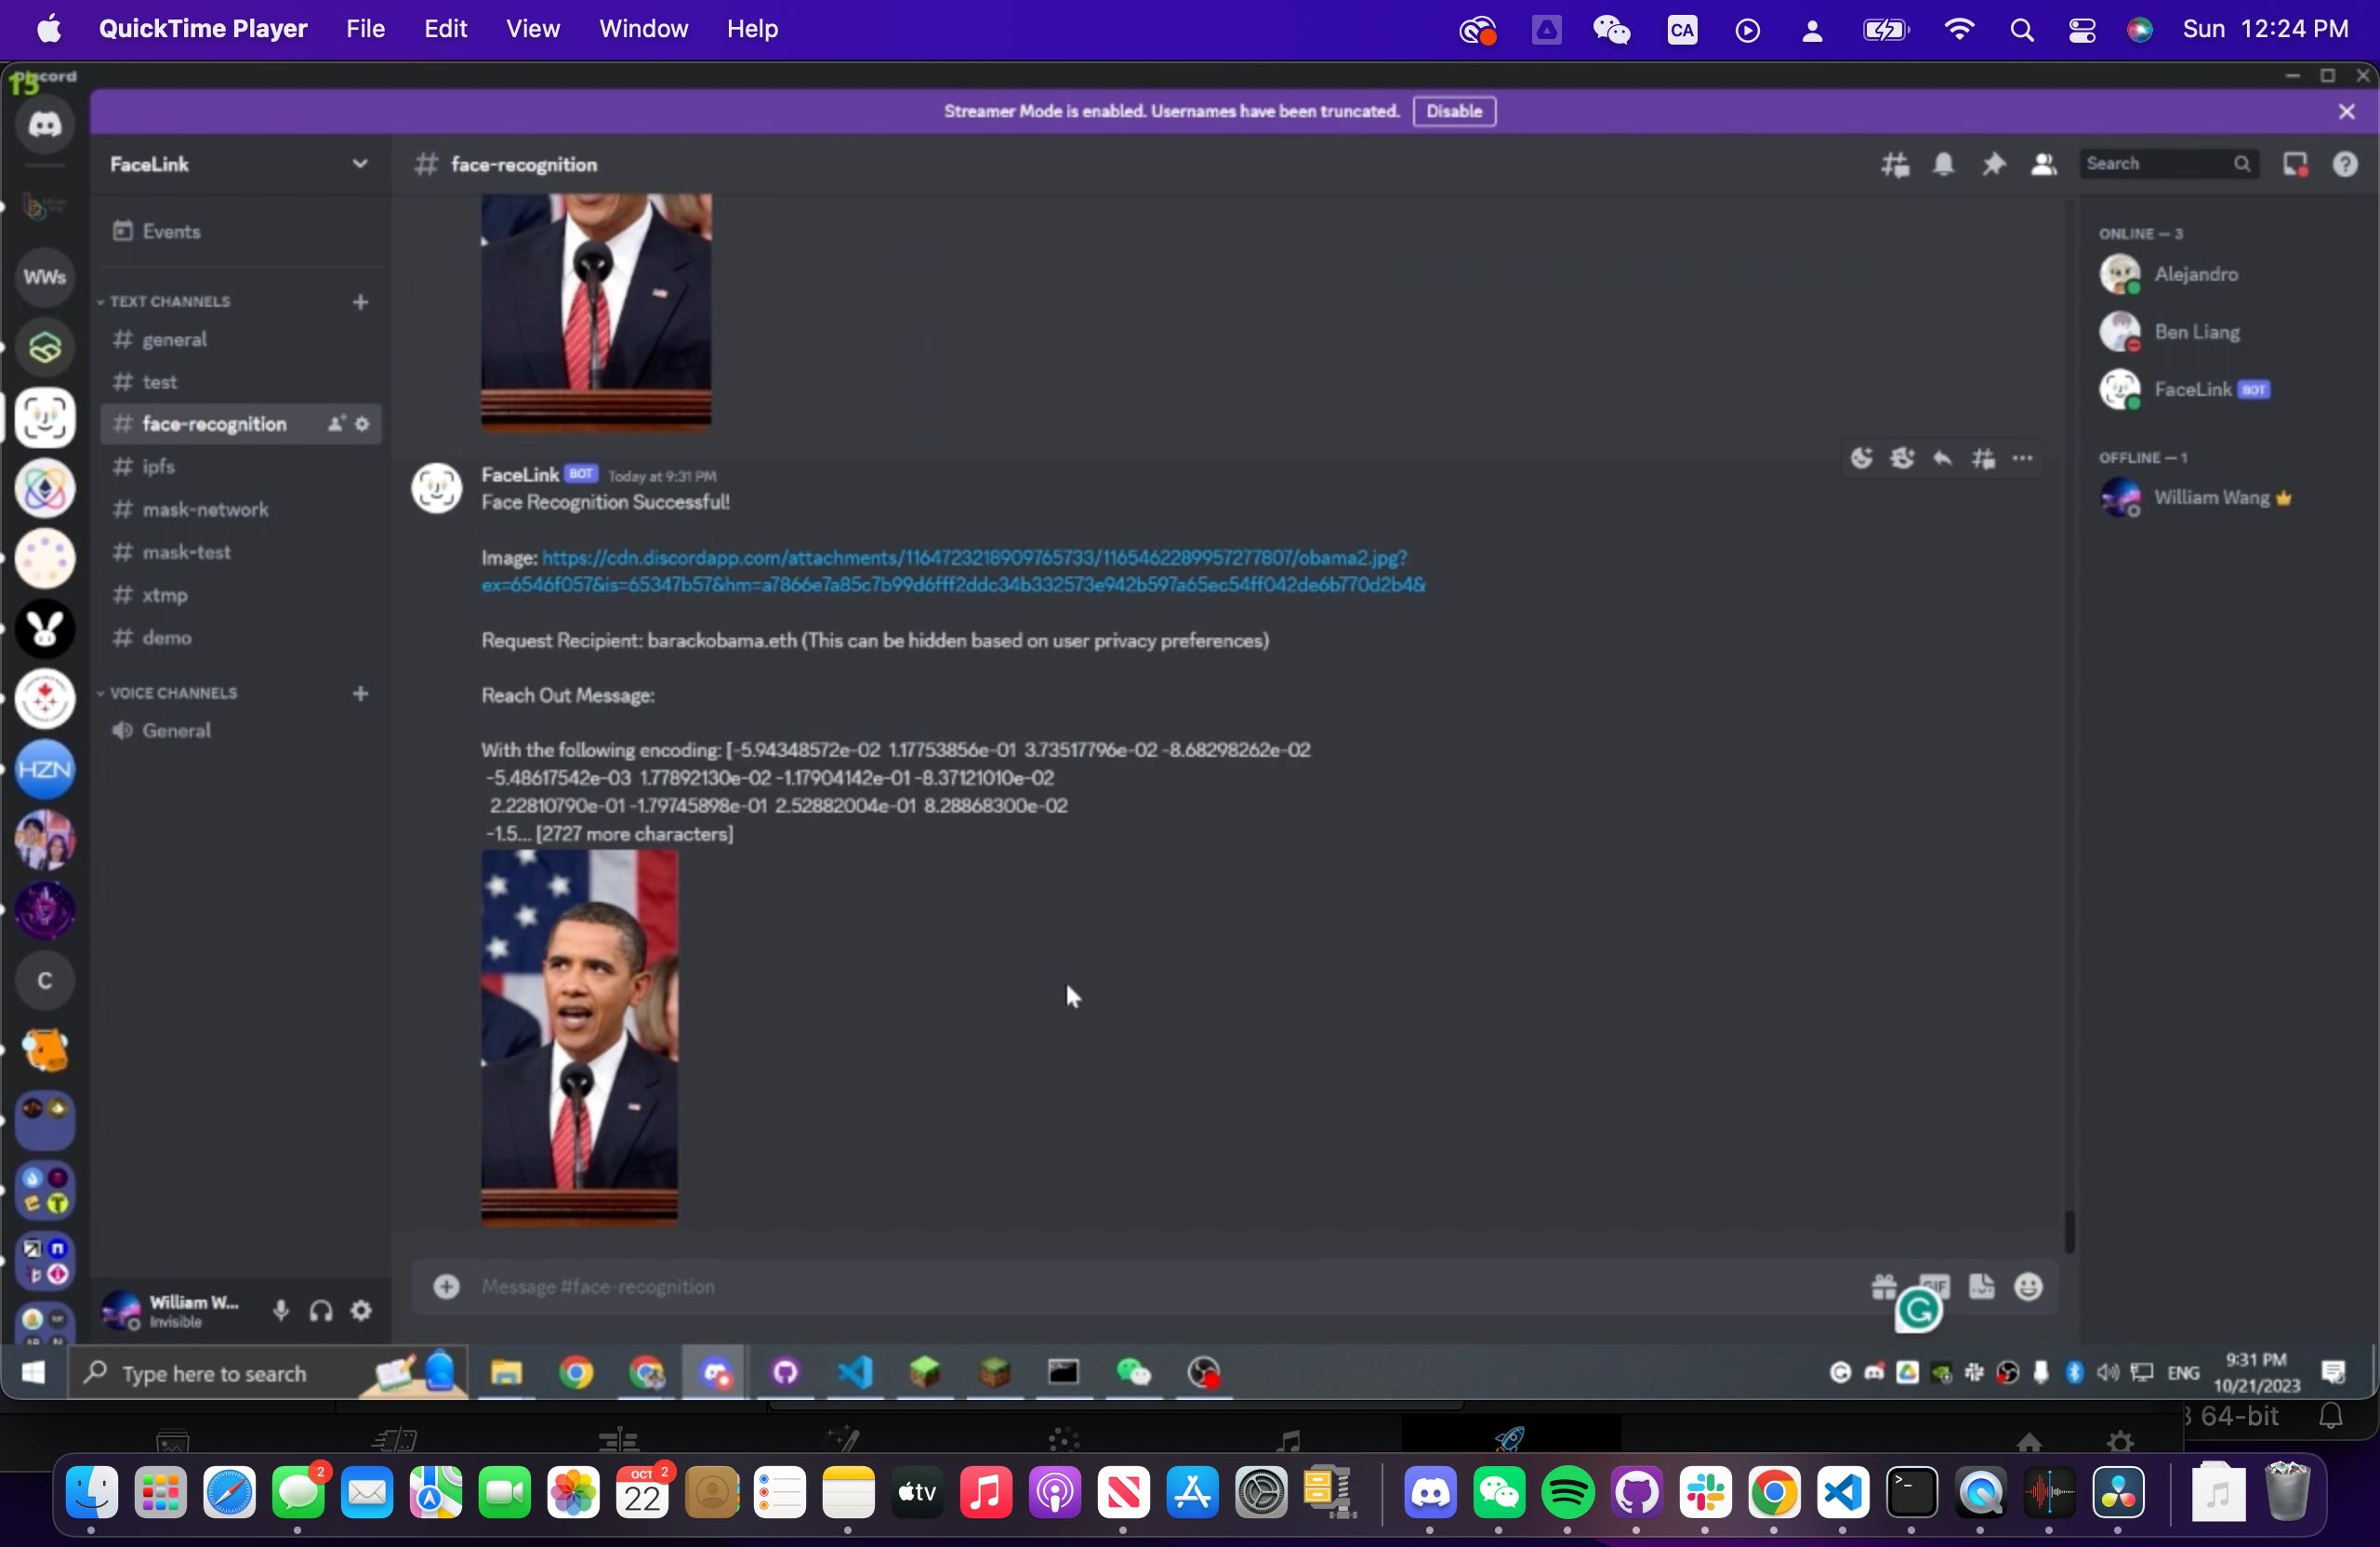Viewport: 2380px width, 1547px height.
Task: Create thread from FaceLink message
Action: 1984,459
